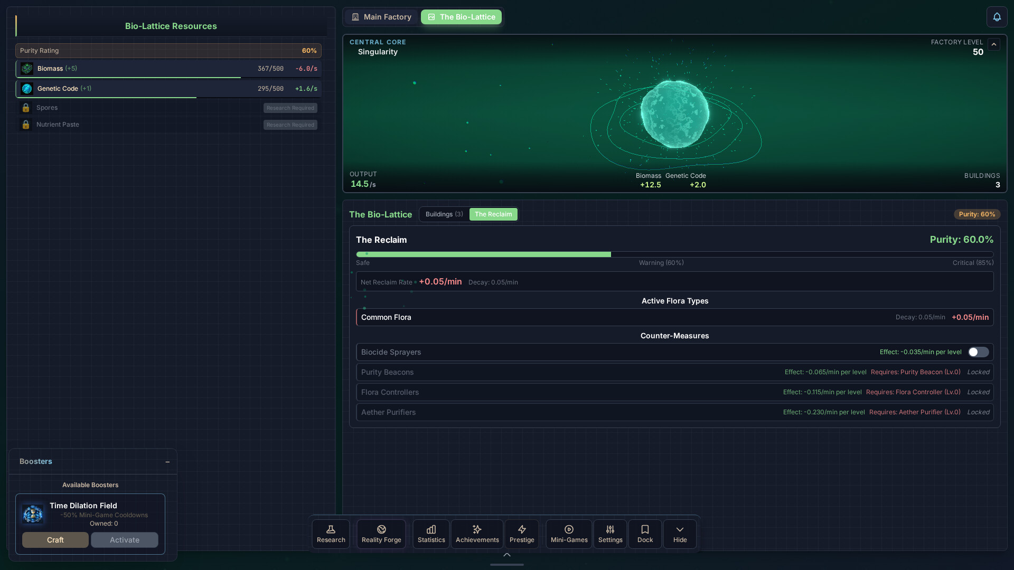The width and height of the screenshot is (1014, 570).
Task: Click the Nutrient Paste lock icon
Action: click(x=25, y=125)
